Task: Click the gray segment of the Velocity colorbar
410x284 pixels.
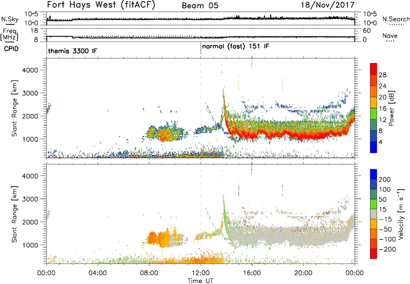Action: tap(374, 214)
